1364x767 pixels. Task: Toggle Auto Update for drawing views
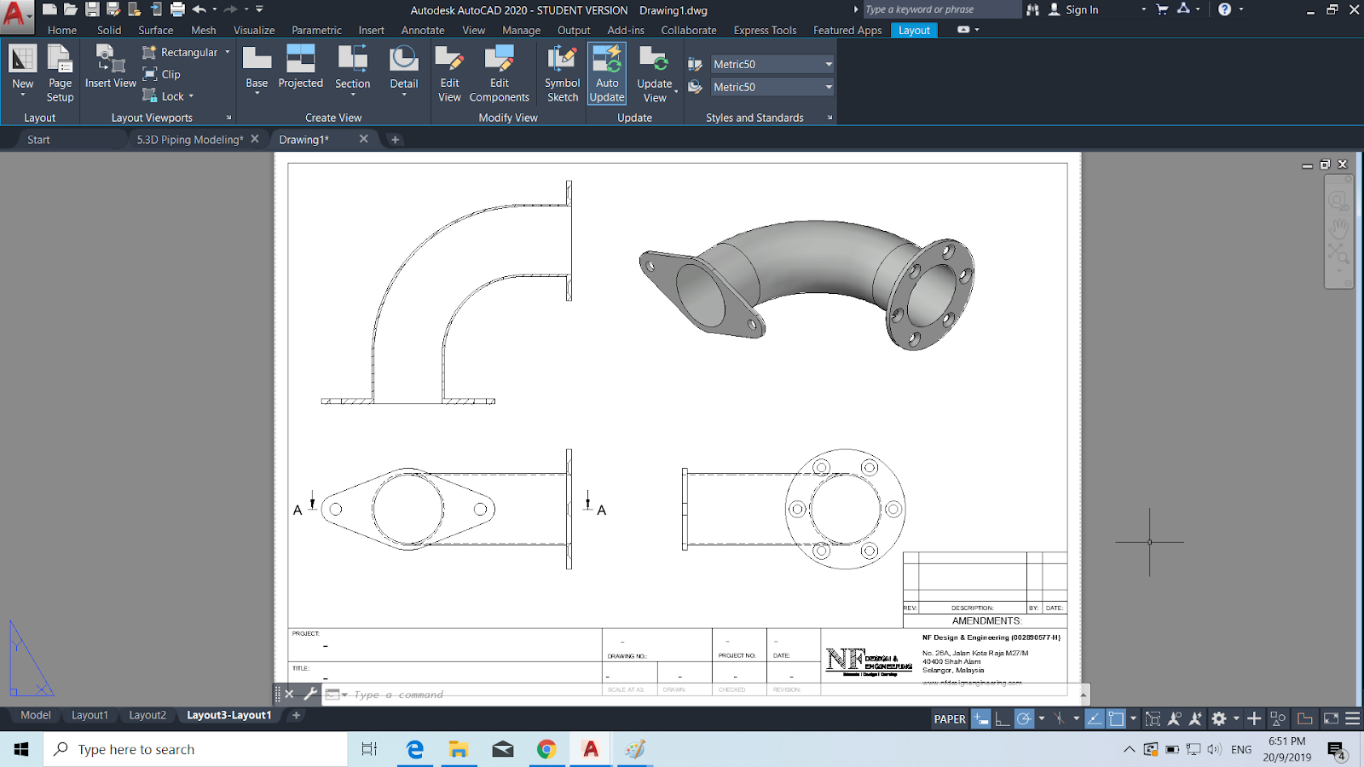click(x=607, y=73)
